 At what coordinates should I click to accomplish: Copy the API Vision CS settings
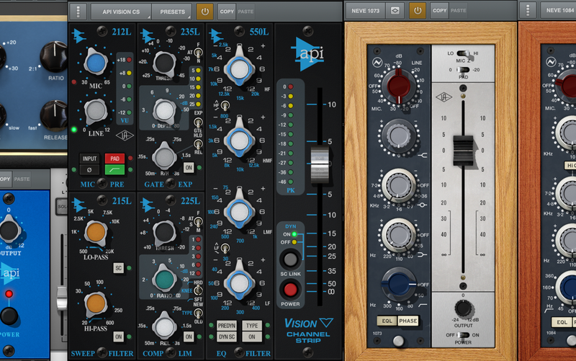click(x=227, y=12)
